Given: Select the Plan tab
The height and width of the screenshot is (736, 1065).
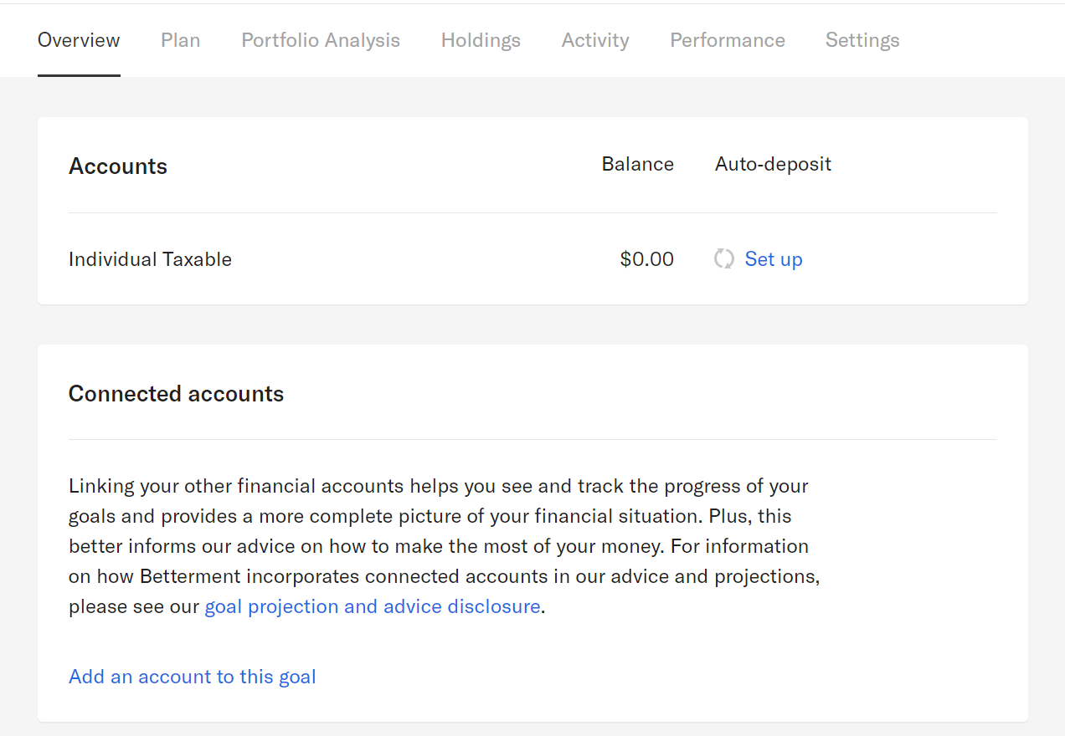Looking at the screenshot, I should click(180, 39).
